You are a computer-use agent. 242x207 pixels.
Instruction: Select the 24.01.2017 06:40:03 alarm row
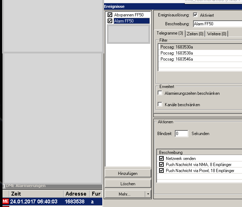pos(52,201)
